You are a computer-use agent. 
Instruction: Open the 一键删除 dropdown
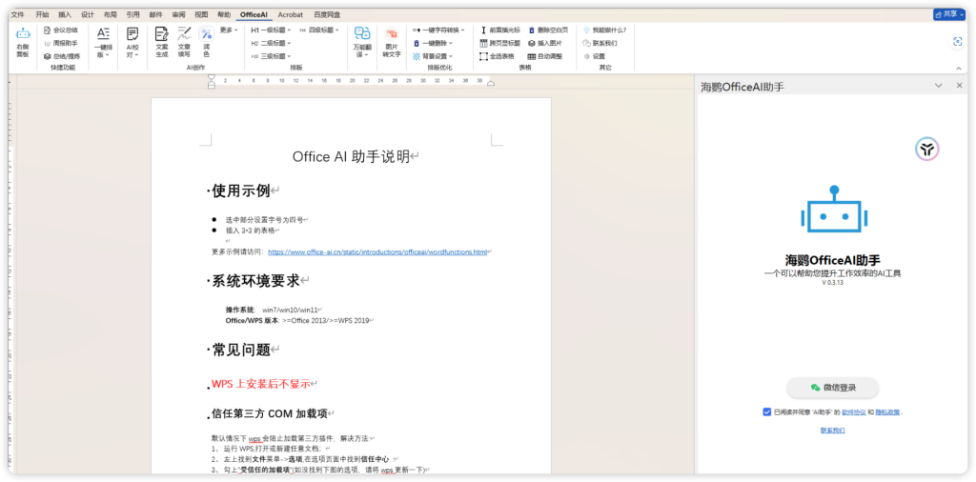(x=433, y=43)
